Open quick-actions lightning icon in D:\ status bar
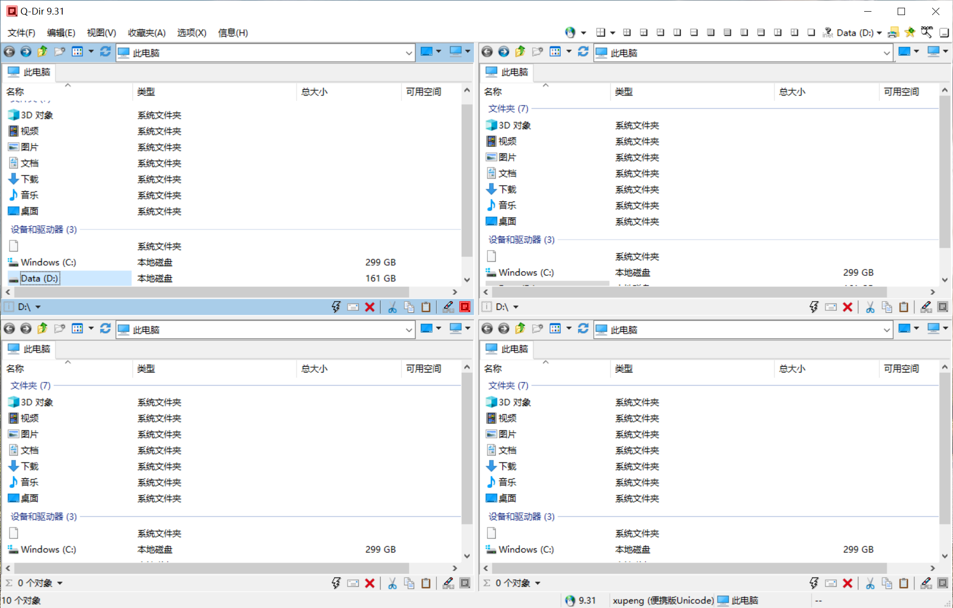This screenshot has width=953, height=608. (x=335, y=306)
